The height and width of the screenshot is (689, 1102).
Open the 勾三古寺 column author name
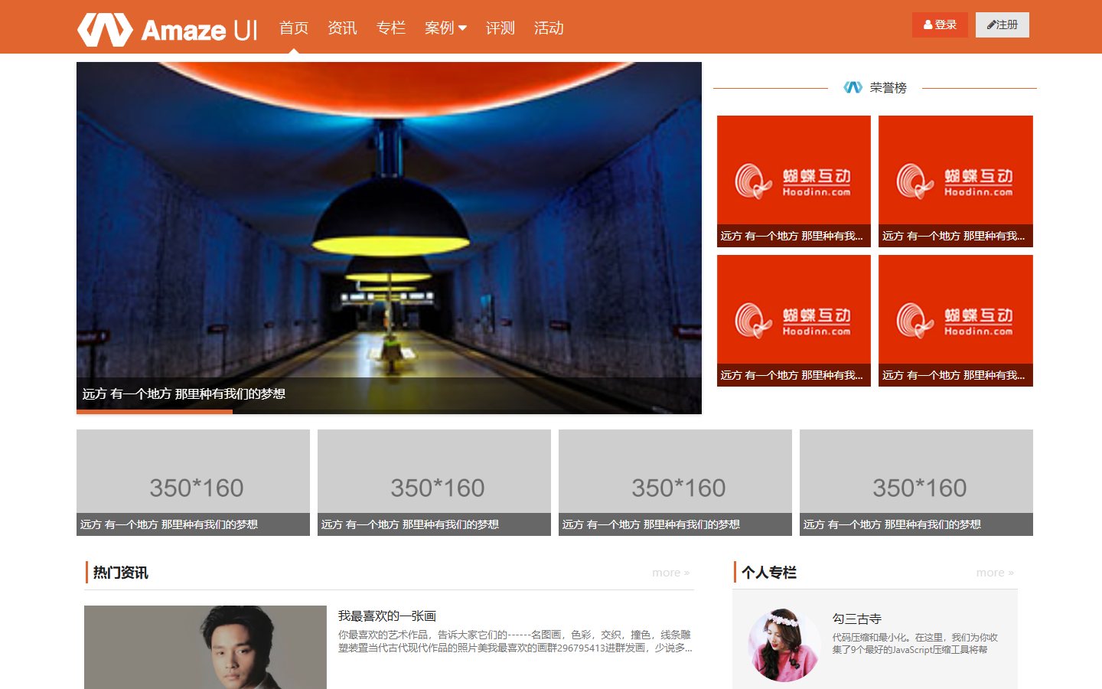click(x=857, y=619)
